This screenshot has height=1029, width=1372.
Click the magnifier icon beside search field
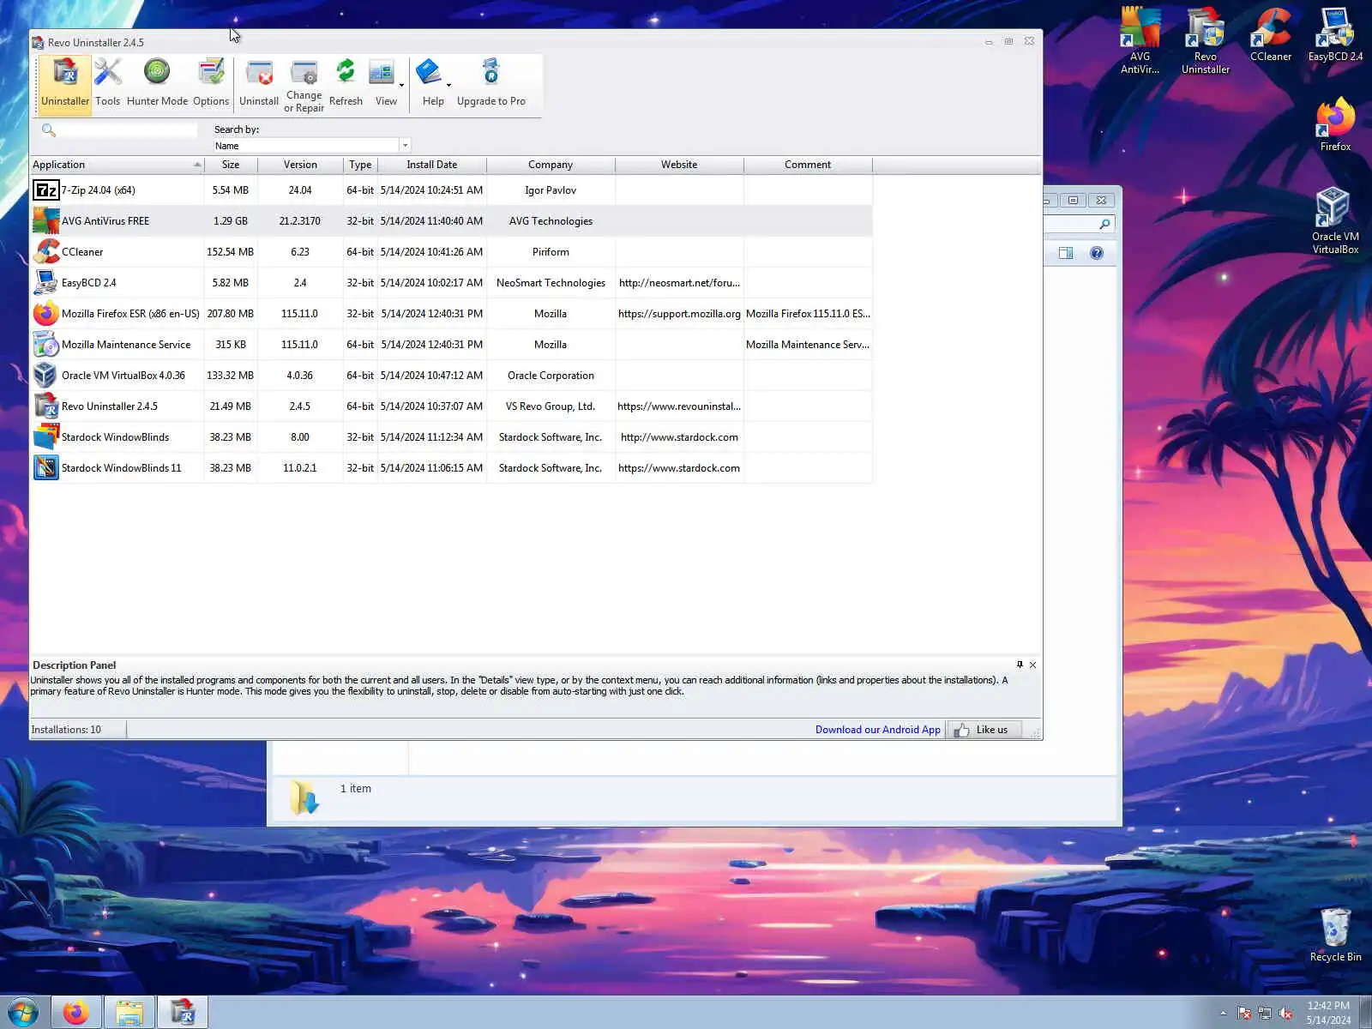coord(49,129)
